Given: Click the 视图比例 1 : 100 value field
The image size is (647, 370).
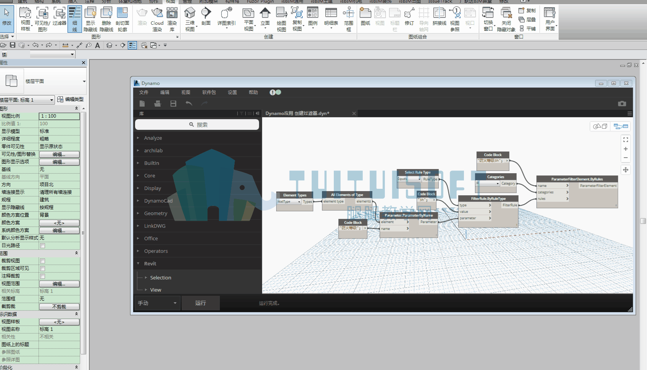Looking at the screenshot, I should pyautogui.click(x=59, y=116).
